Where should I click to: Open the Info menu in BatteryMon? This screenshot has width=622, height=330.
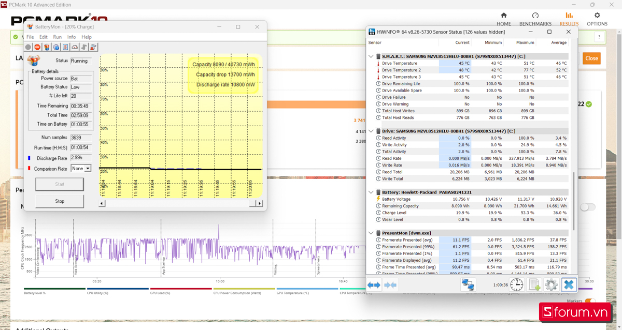tap(72, 37)
